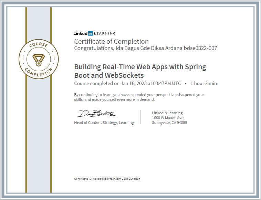Select the Certificate of Completion heading
The height and width of the screenshot is (200, 261).
pos(111,41)
